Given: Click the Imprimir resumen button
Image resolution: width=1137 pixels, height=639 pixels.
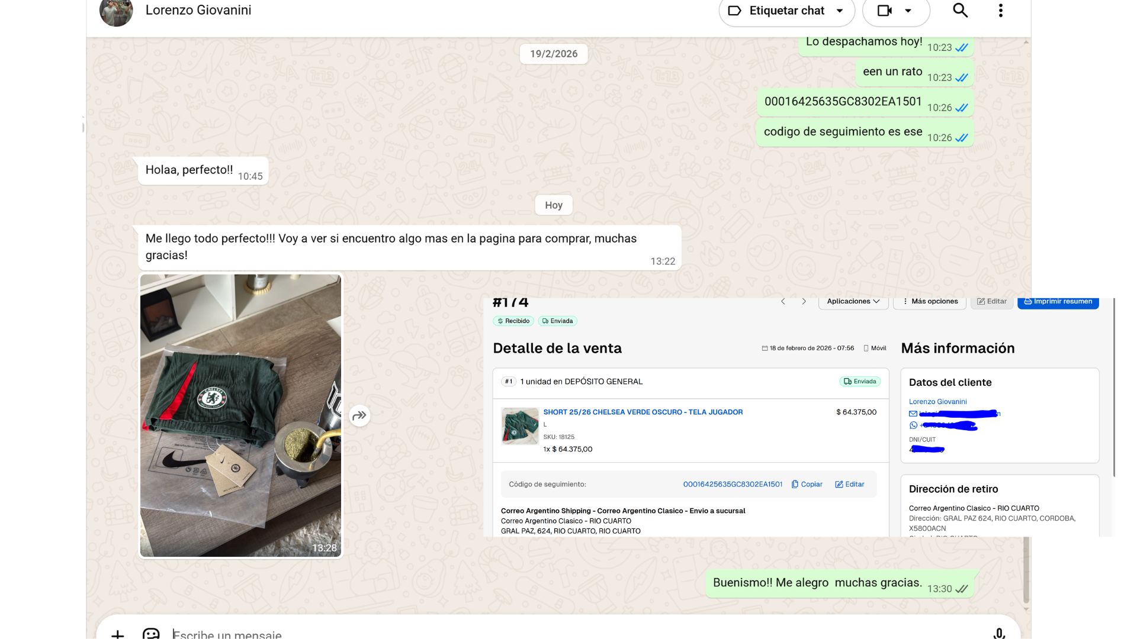Looking at the screenshot, I should (x=1058, y=302).
